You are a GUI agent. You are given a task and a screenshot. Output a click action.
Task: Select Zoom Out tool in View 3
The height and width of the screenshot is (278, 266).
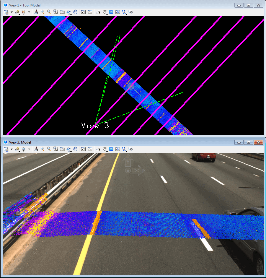click(x=49, y=149)
